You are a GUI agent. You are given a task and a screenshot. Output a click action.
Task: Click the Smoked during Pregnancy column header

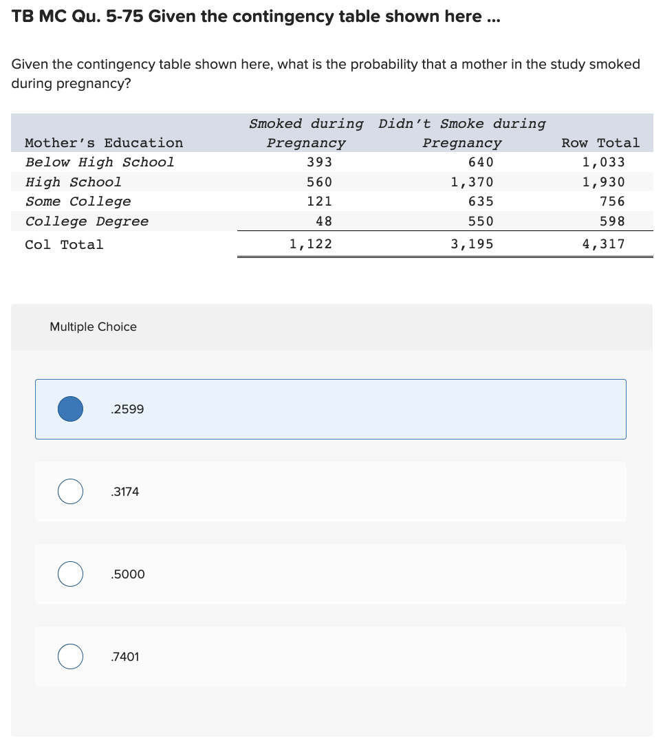tap(306, 133)
